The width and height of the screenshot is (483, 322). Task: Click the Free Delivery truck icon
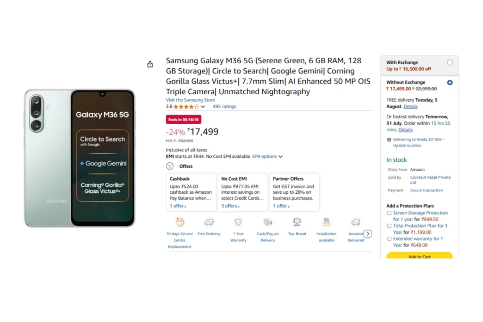coord(209,222)
